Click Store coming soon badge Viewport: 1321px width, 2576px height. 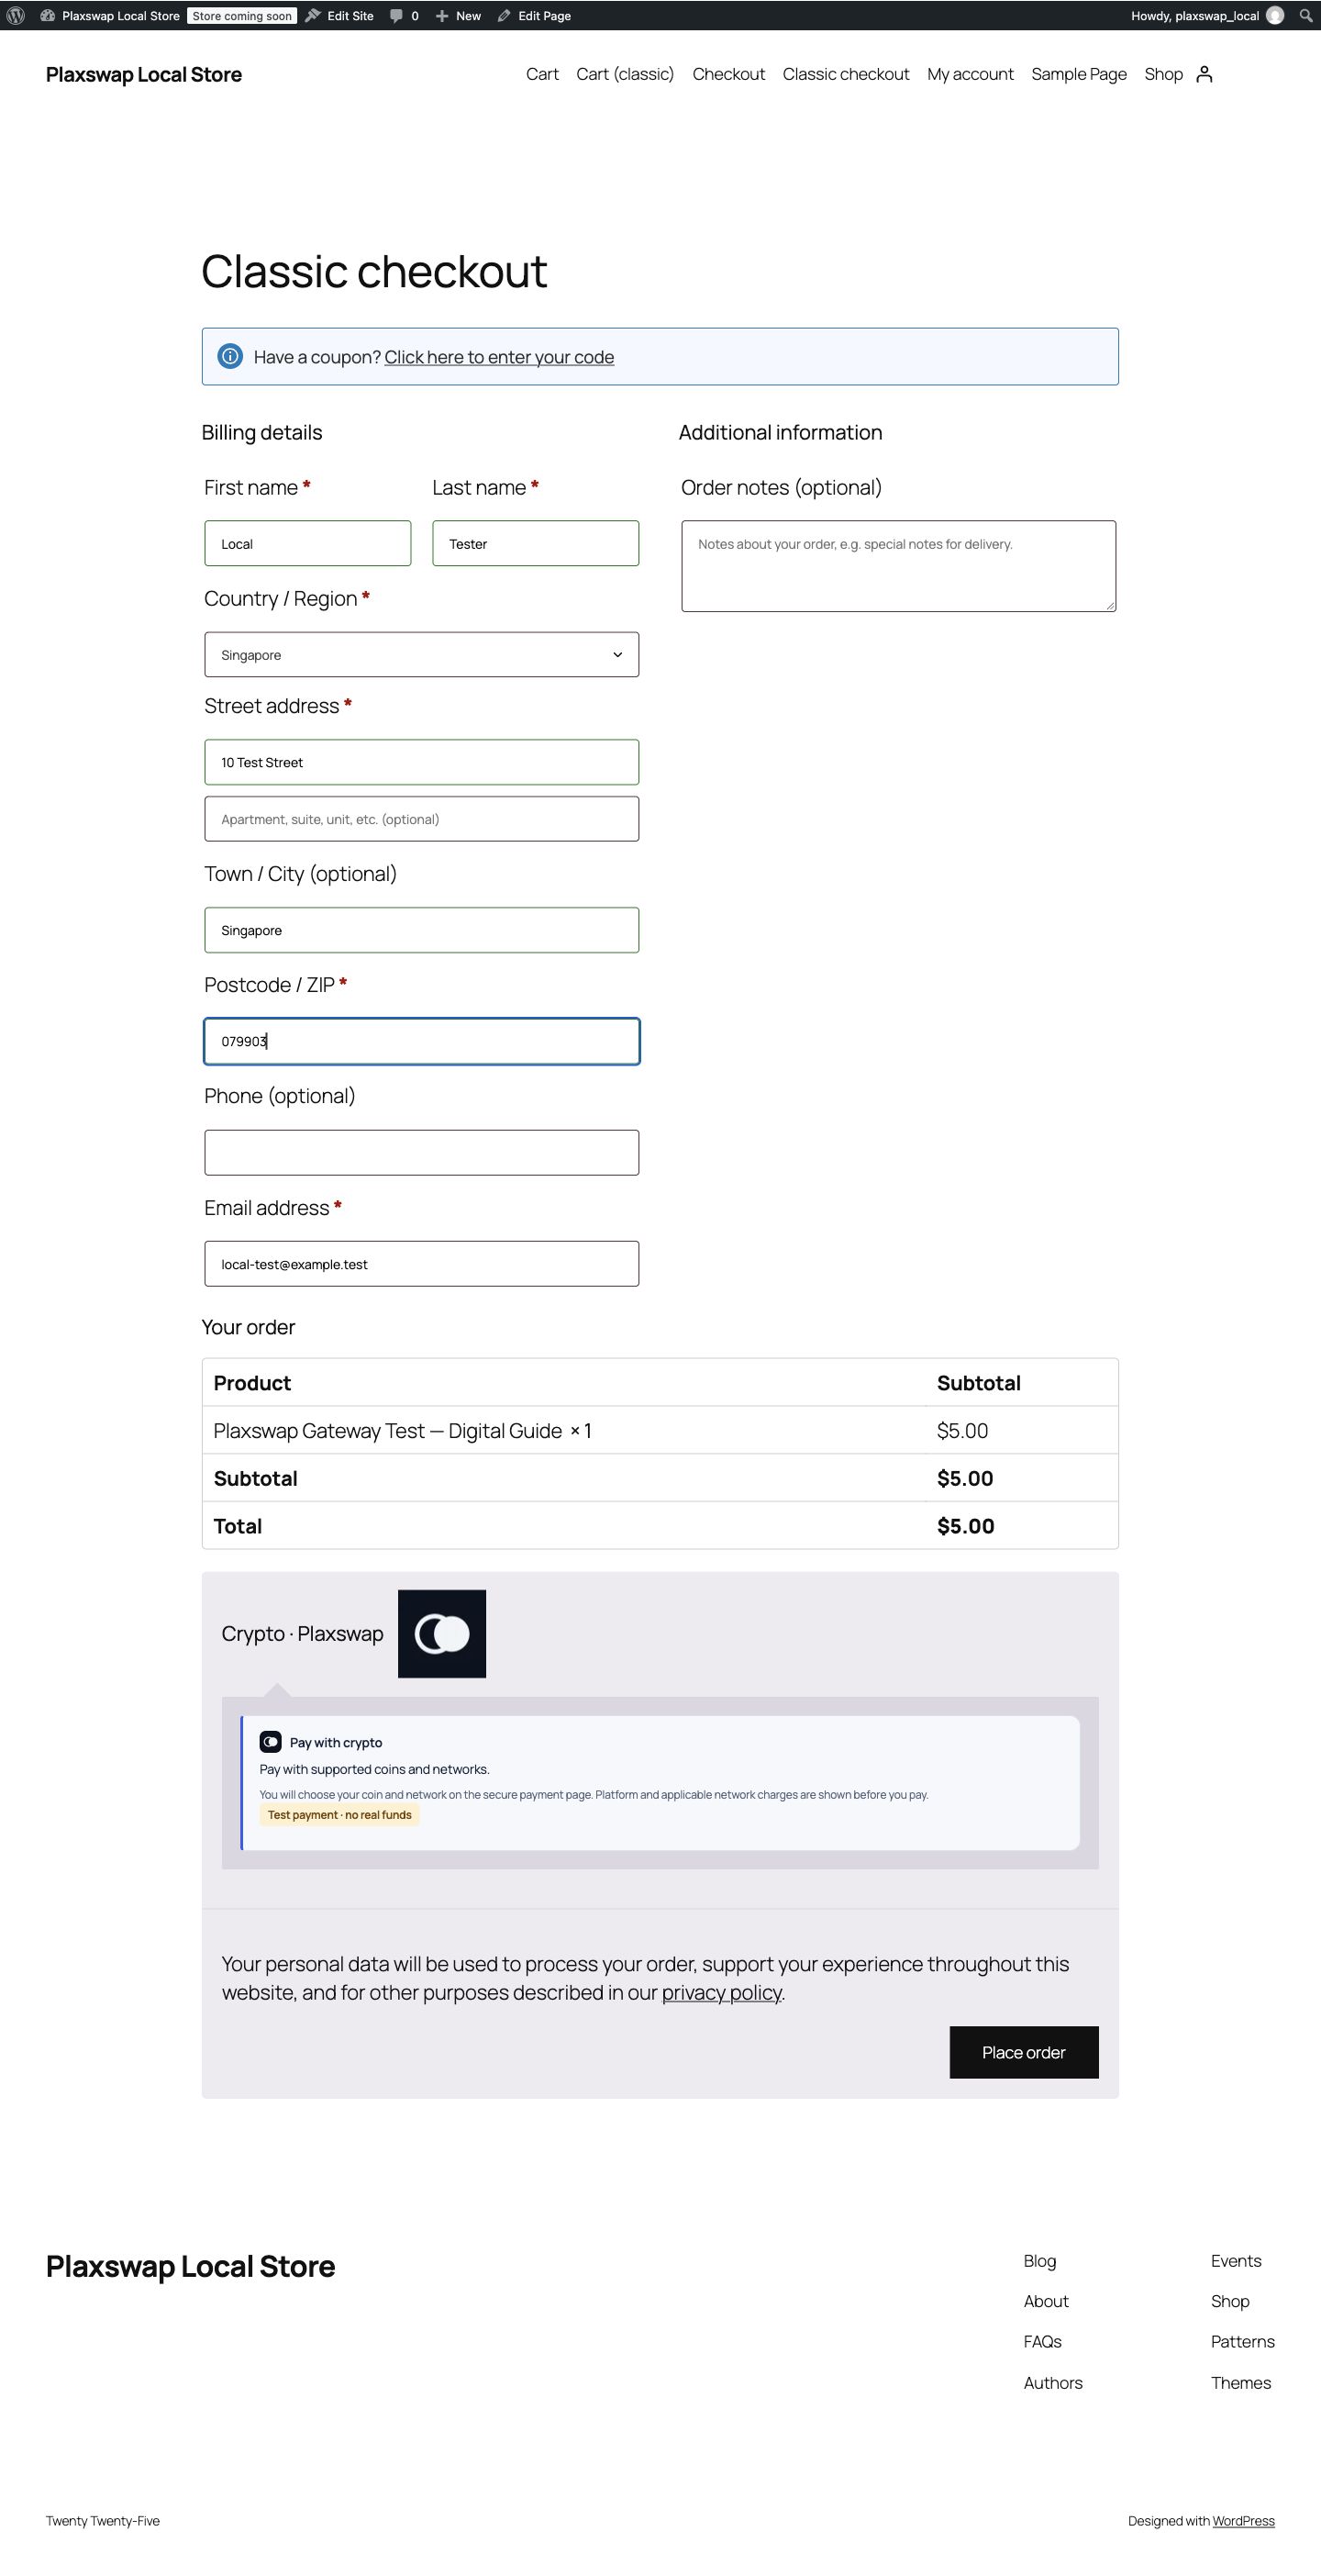coord(242,16)
